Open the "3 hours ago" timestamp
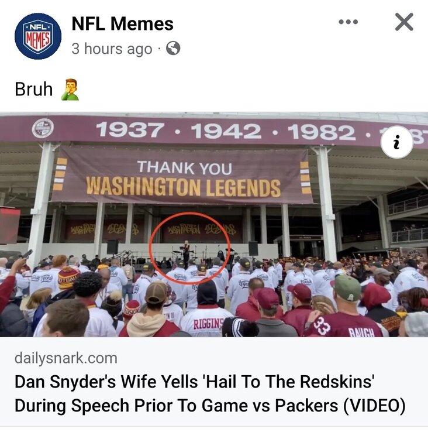This screenshot has width=428, height=439. [x=112, y=49]
